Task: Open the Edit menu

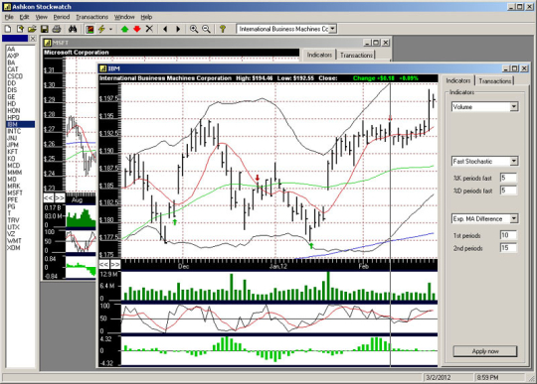Action: [x=24, y=17]
